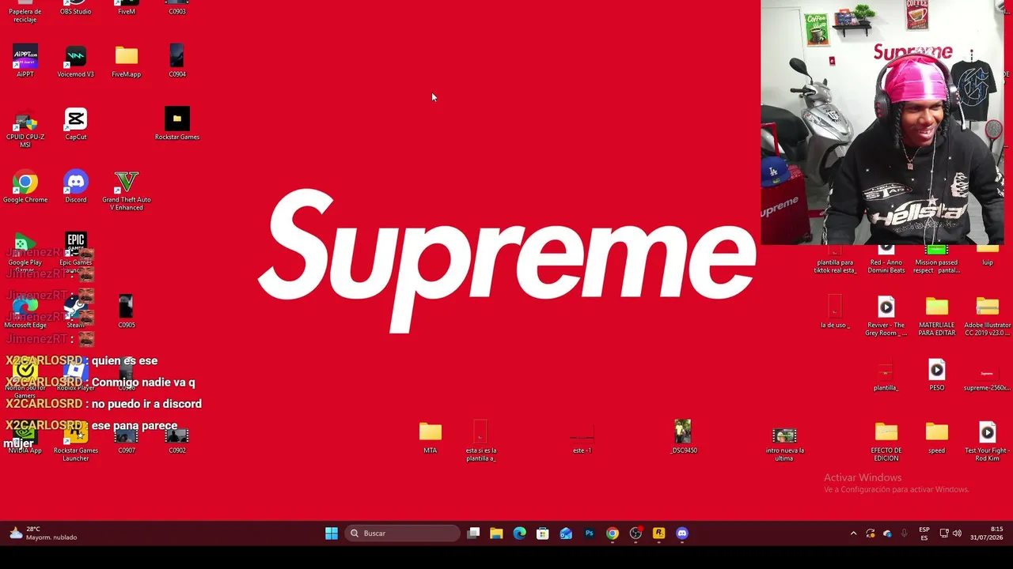Screen dimensions: 1013x569
Task: Switch to Photoshop in the taskbar
Action: click(x=589, y=533)
